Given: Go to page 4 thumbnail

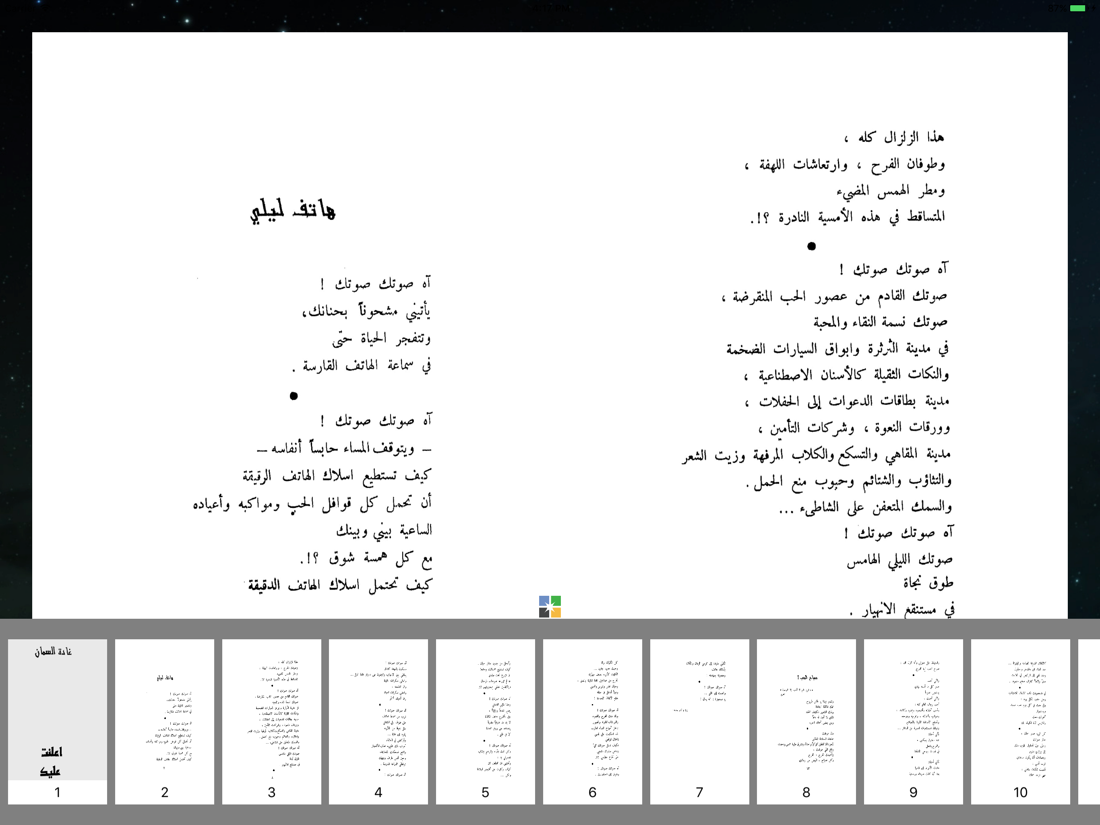Looking at the screenshot, I should pyautogui.click(x=378, y=721).
